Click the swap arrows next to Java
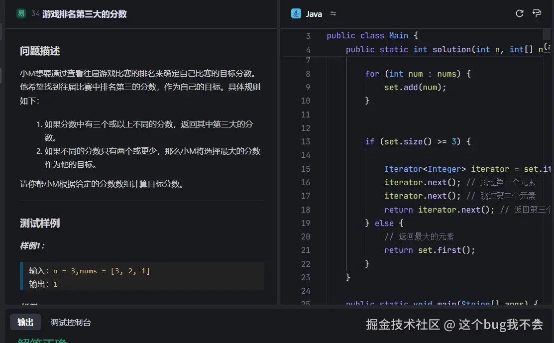 point(332,14)
